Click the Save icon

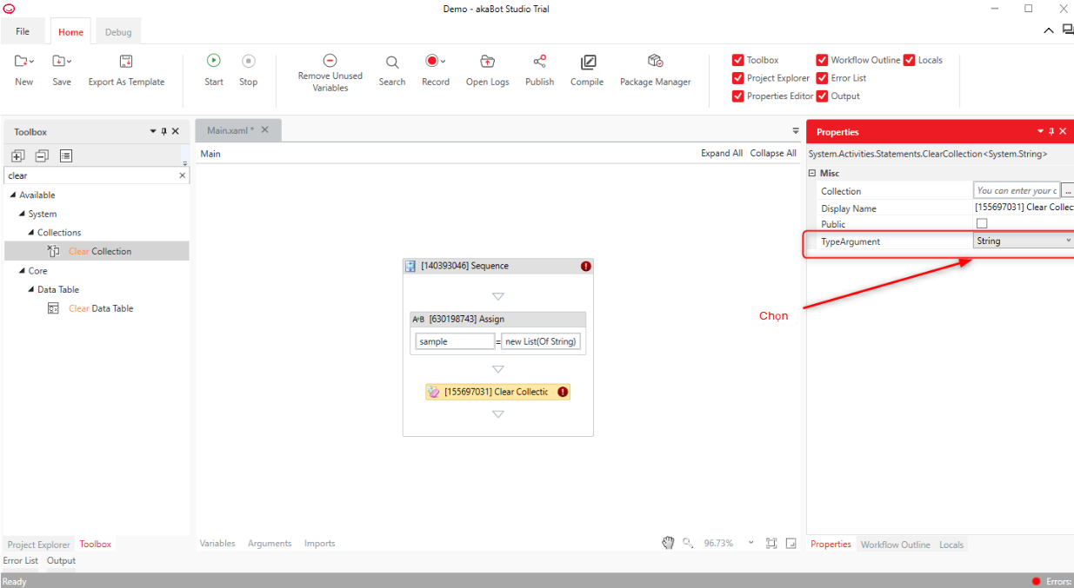pos(61,61)
